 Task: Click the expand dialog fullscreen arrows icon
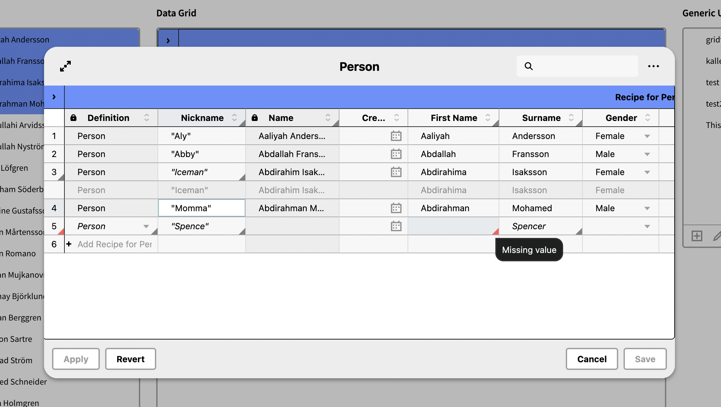65,66
